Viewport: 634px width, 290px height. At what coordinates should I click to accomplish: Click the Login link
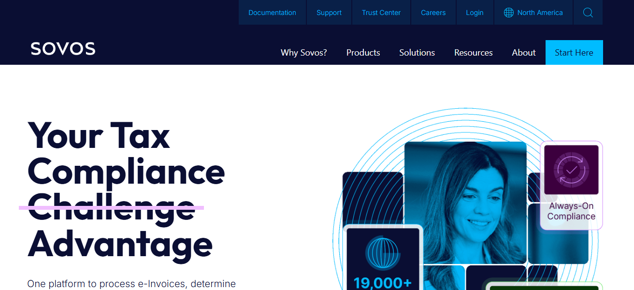pyautogui.click(x=475, y=12)
